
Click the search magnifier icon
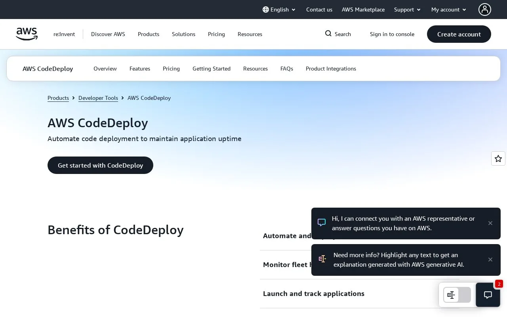tap(328, 34)
